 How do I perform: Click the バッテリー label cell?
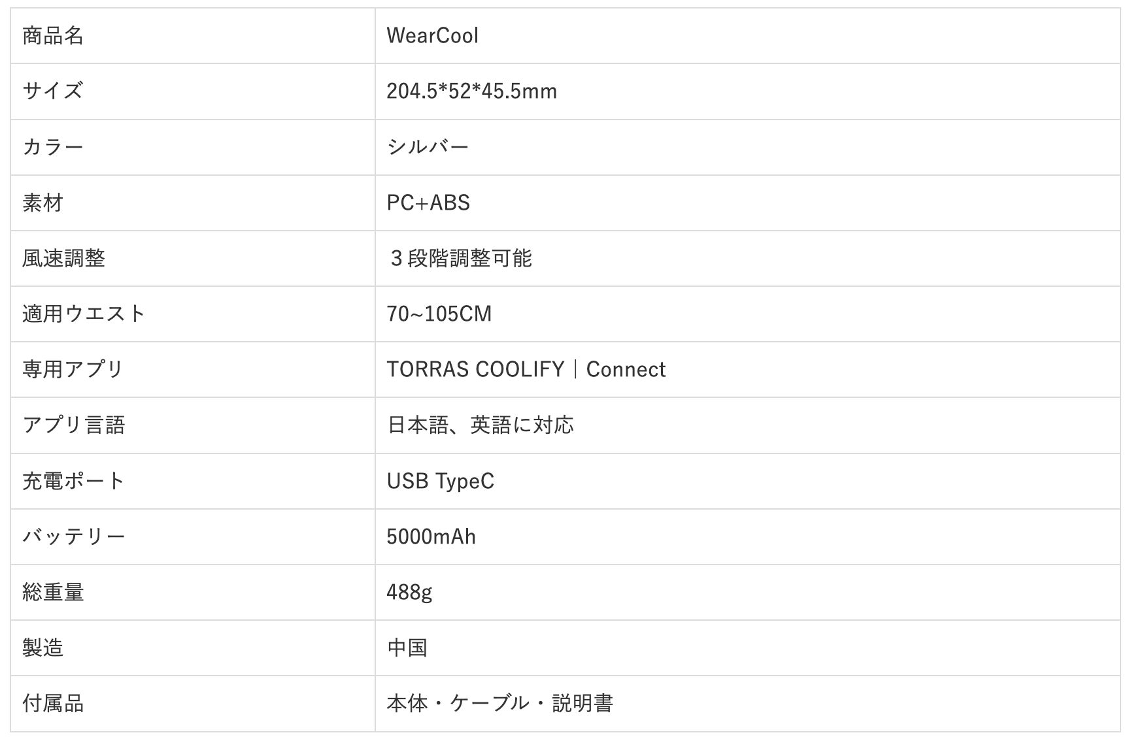74,536
